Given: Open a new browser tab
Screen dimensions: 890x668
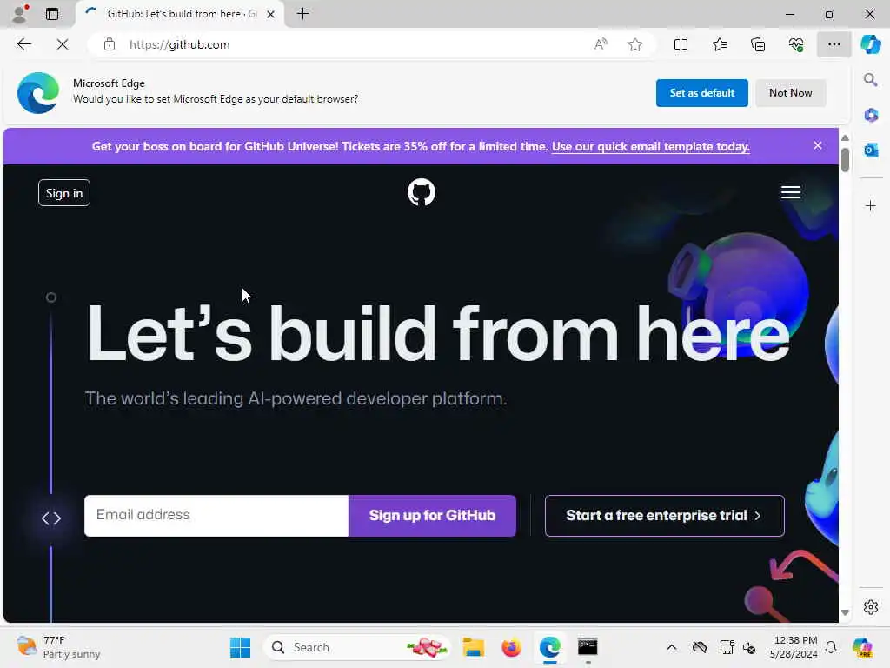Looking at the screenshot, I should (303, 14).
